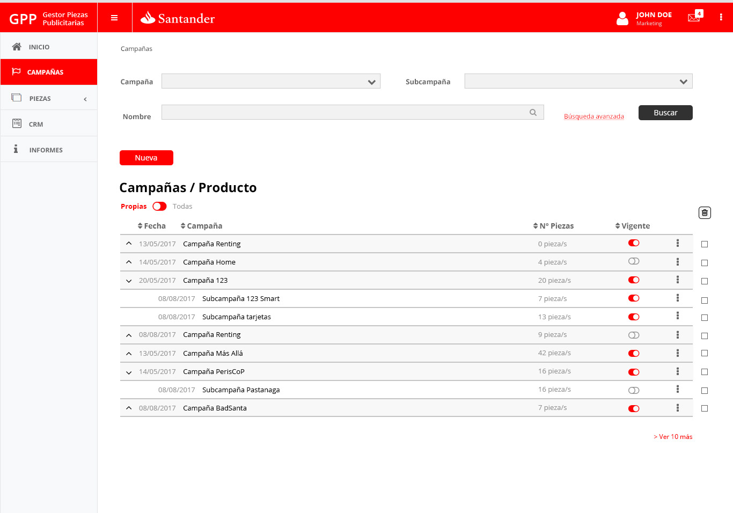Click the Todas filter label
Screen dimensions: 733x513
(x=182, y=206)
